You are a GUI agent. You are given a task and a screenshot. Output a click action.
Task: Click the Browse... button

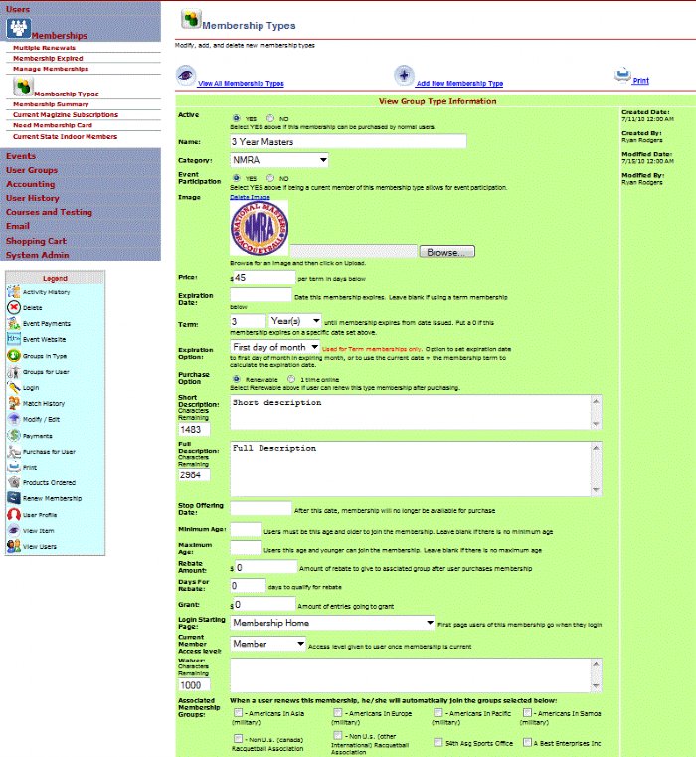click(x=446, y=252)
